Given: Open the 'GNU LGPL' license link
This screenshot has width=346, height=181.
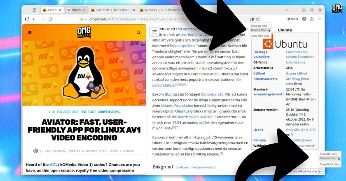Looking at the screenshot, I should (309, 130).
